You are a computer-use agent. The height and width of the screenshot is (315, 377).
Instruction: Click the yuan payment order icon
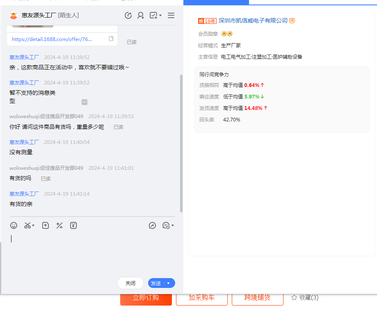point(73,225)
